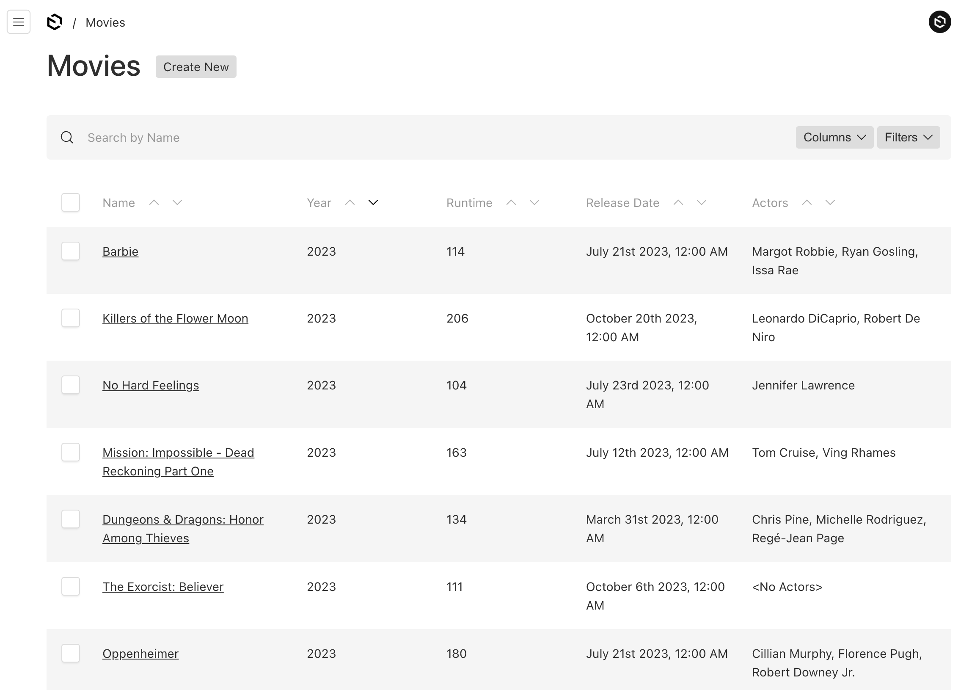
Task: Sort Actors column ascending arrow
Action: 806,202
